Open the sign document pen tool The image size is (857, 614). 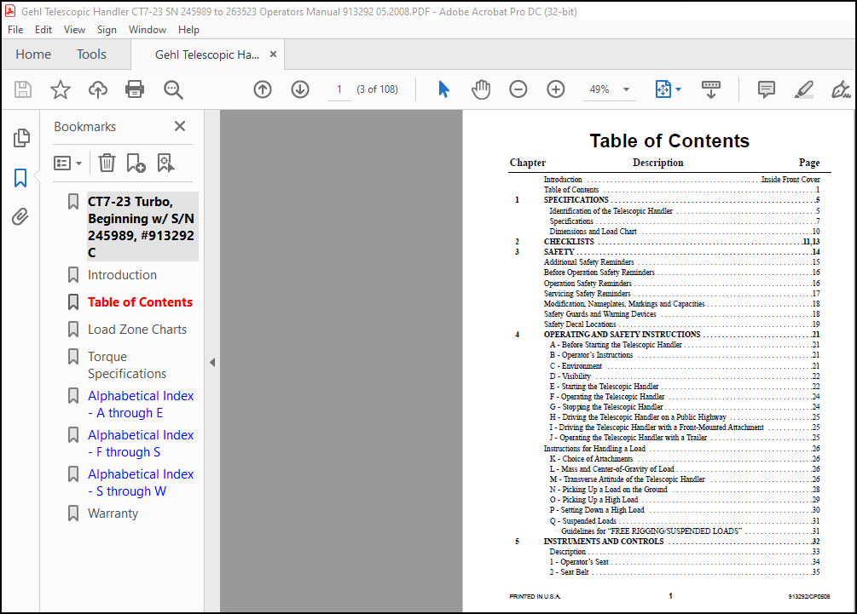point(841,89)
